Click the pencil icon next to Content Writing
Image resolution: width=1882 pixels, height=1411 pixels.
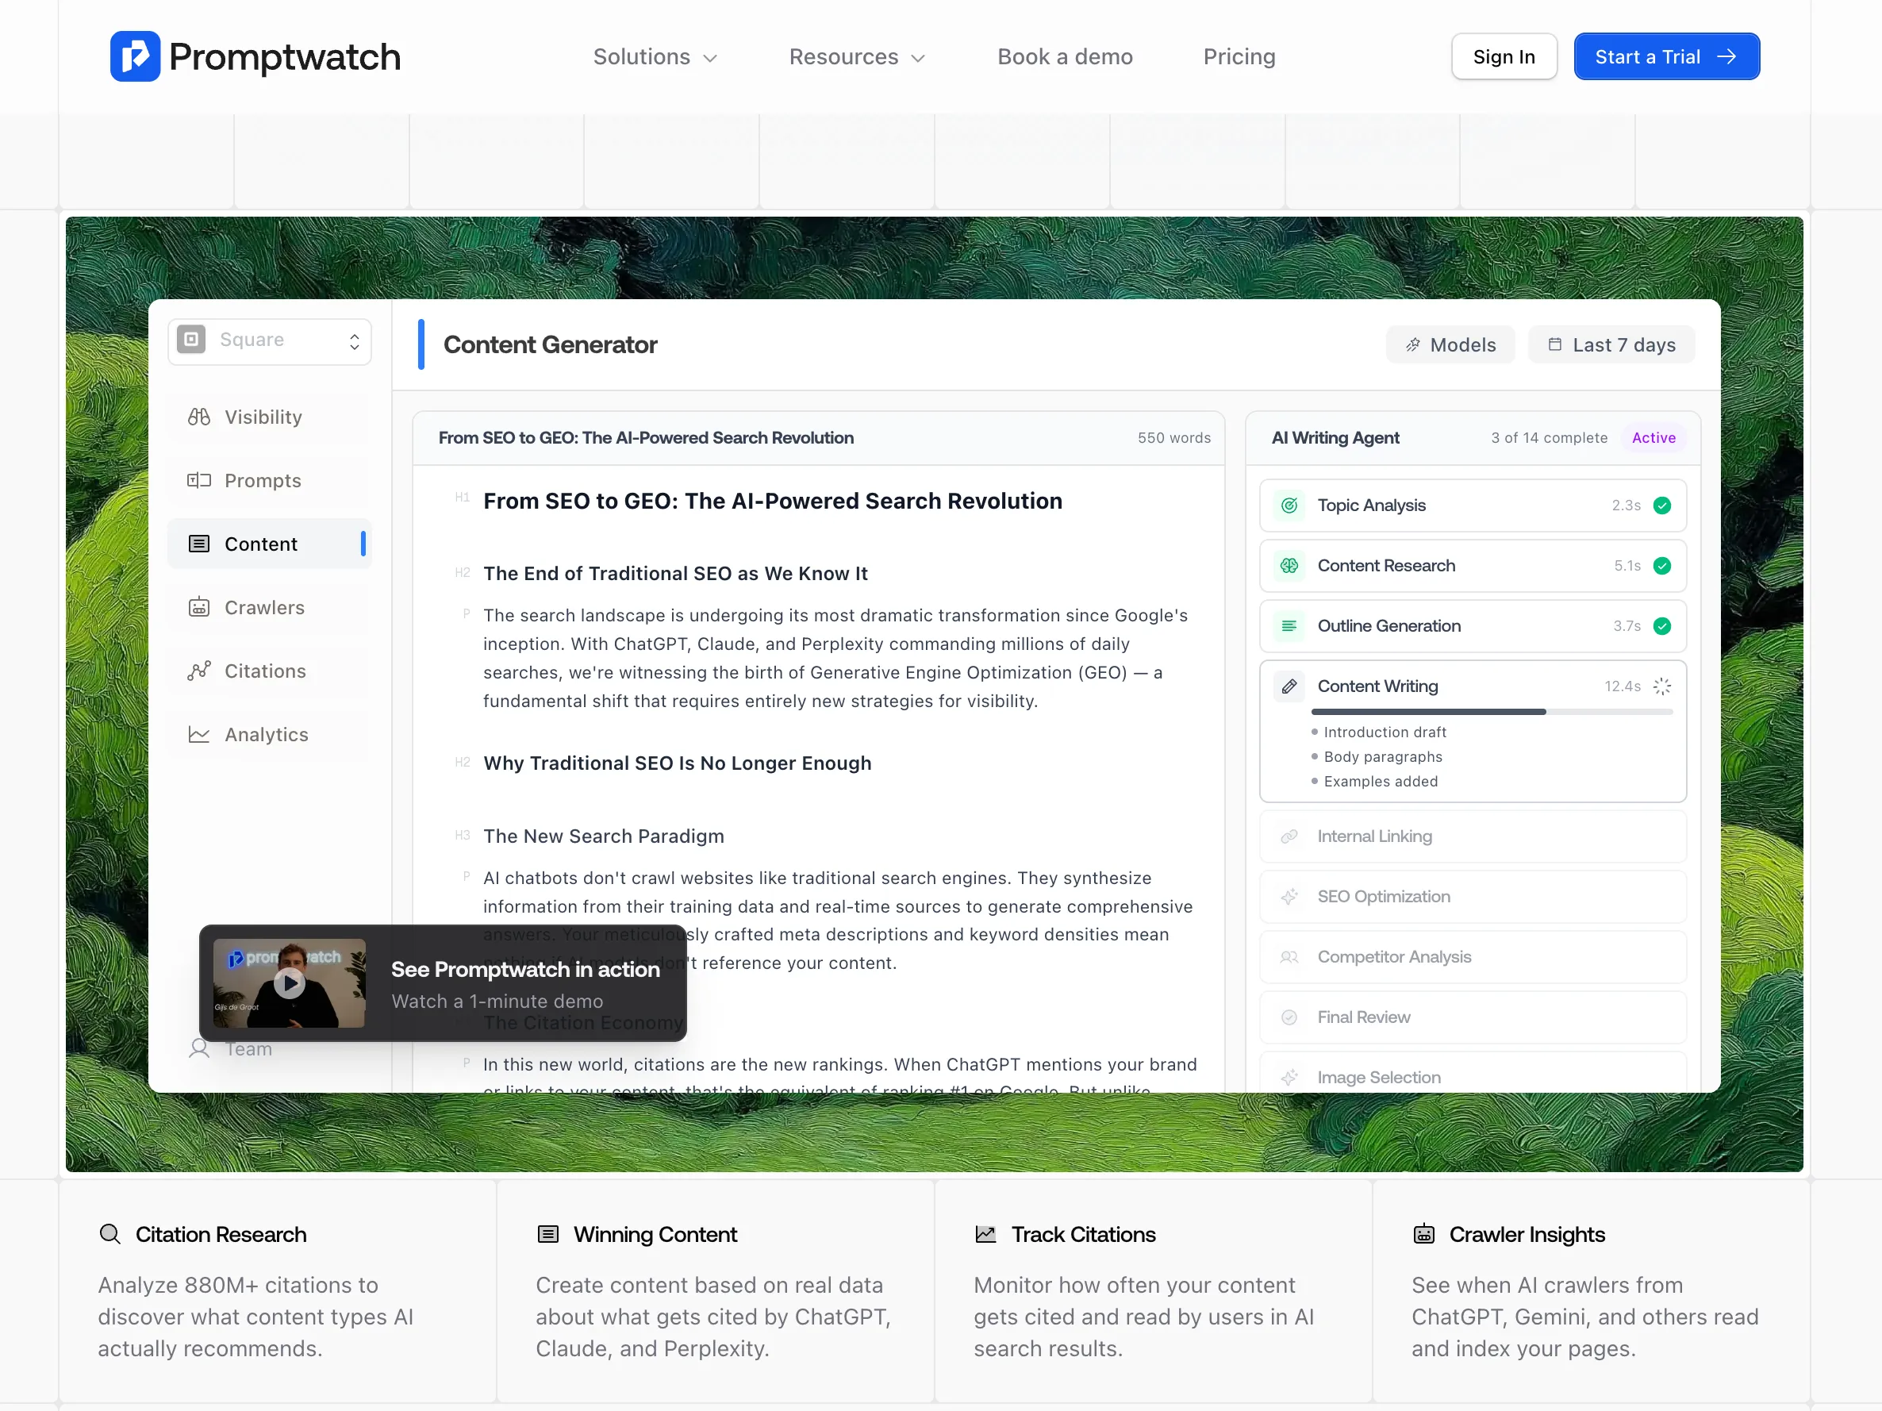1289,686
